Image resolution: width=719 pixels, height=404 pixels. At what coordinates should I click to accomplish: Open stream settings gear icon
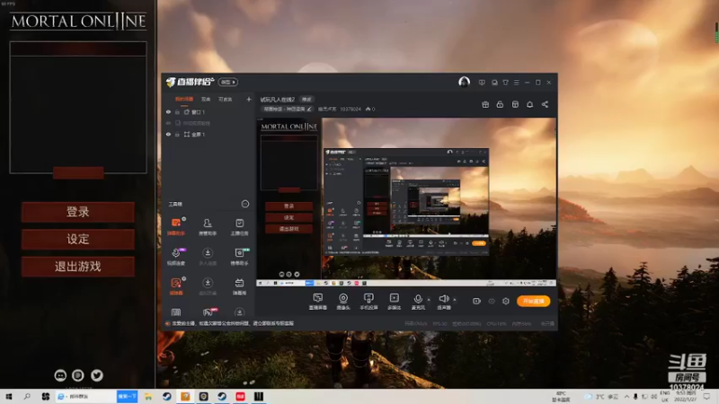(506, 301)
